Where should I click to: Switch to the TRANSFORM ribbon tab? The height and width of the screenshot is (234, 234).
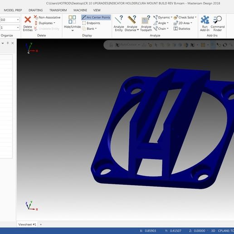point(58,10)
